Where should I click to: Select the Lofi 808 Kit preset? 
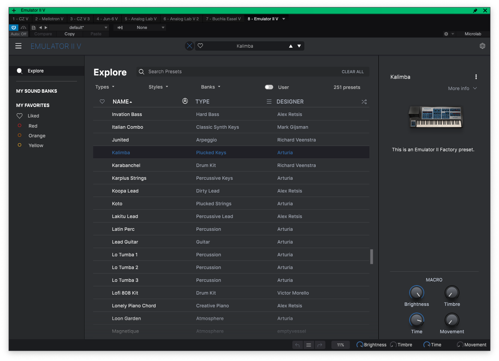click(x=231, y=293)
